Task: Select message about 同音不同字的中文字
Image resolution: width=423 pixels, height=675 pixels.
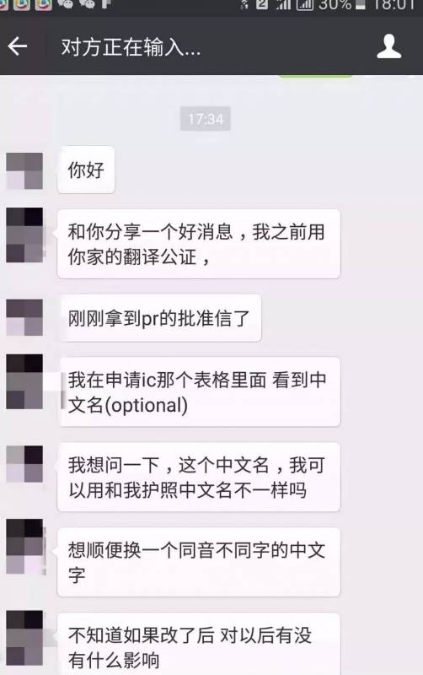Action: 199,562
